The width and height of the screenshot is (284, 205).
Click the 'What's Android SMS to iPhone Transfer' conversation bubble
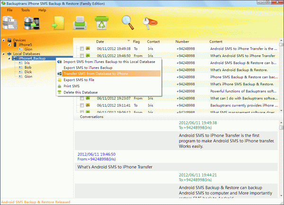[176, 167]
